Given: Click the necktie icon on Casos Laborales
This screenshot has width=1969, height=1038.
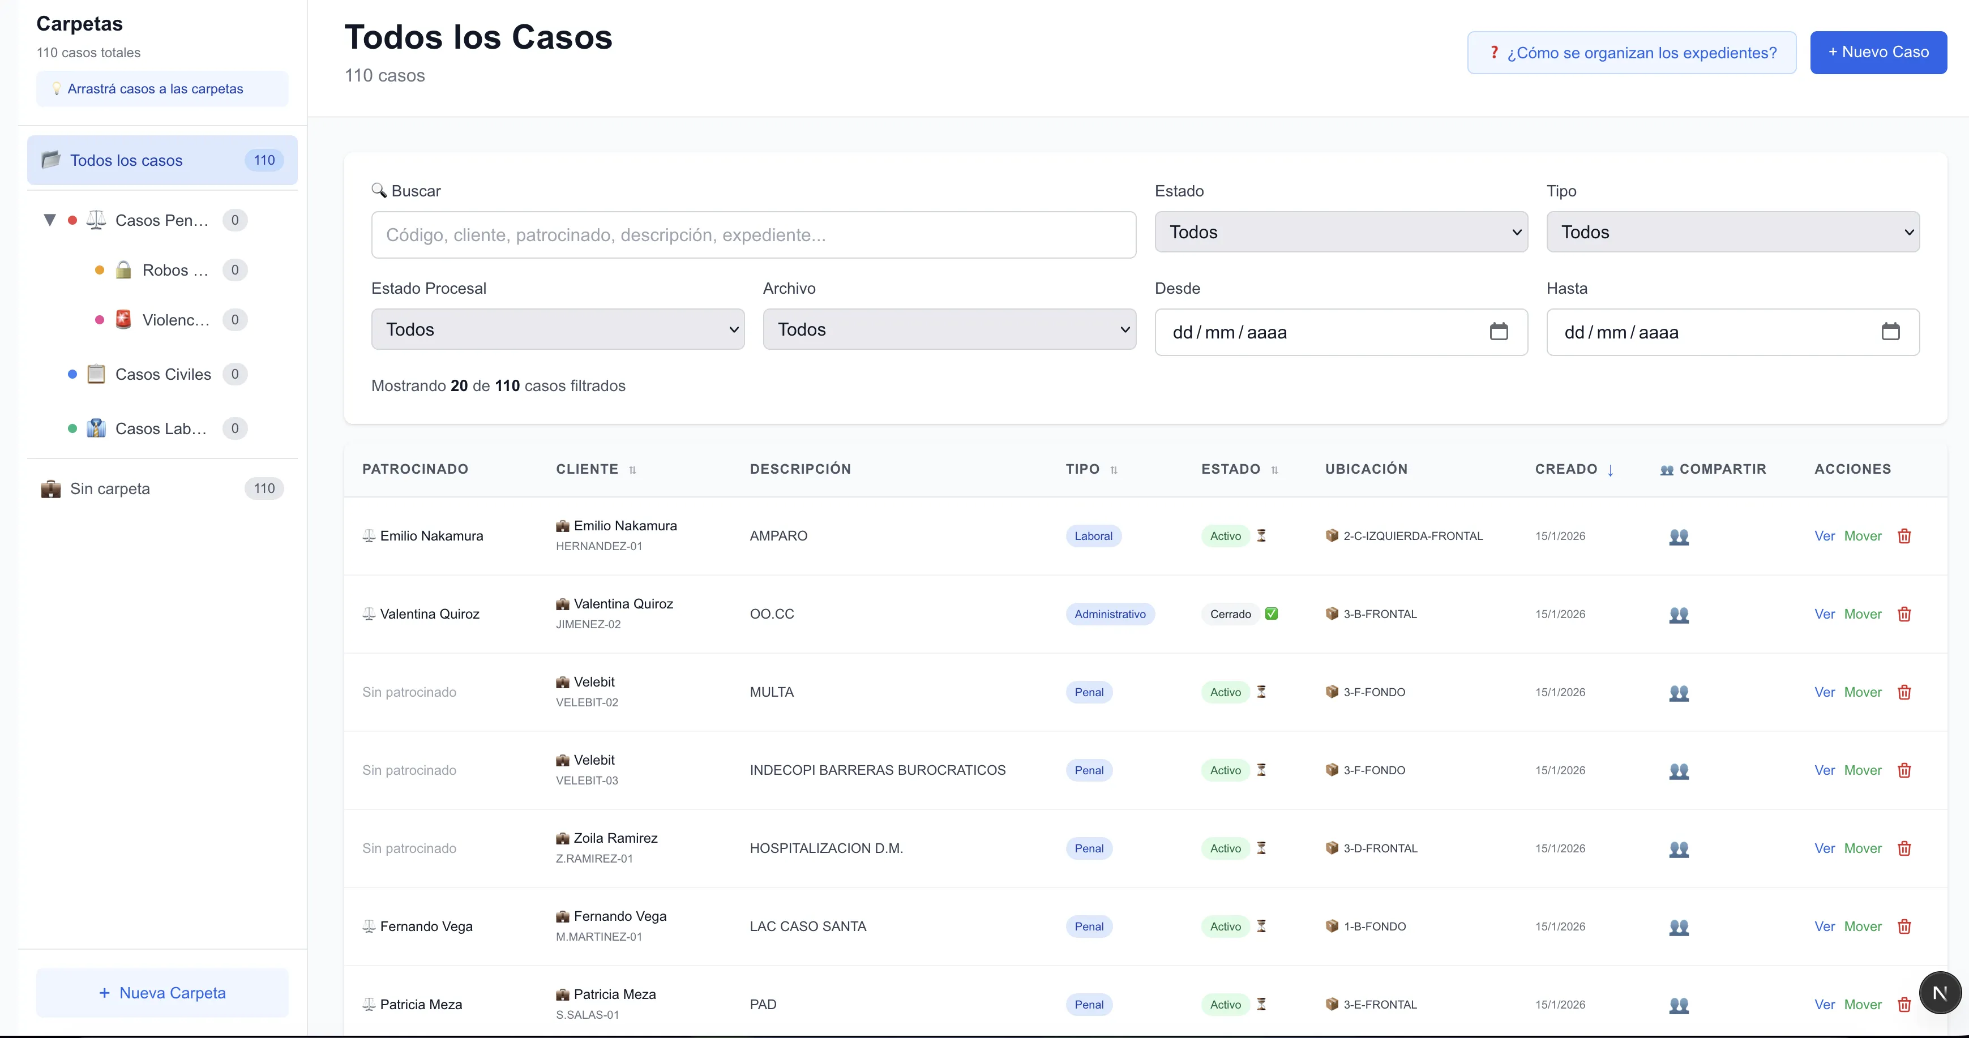Looking at the screenshot, I should (x=96, y=428).
